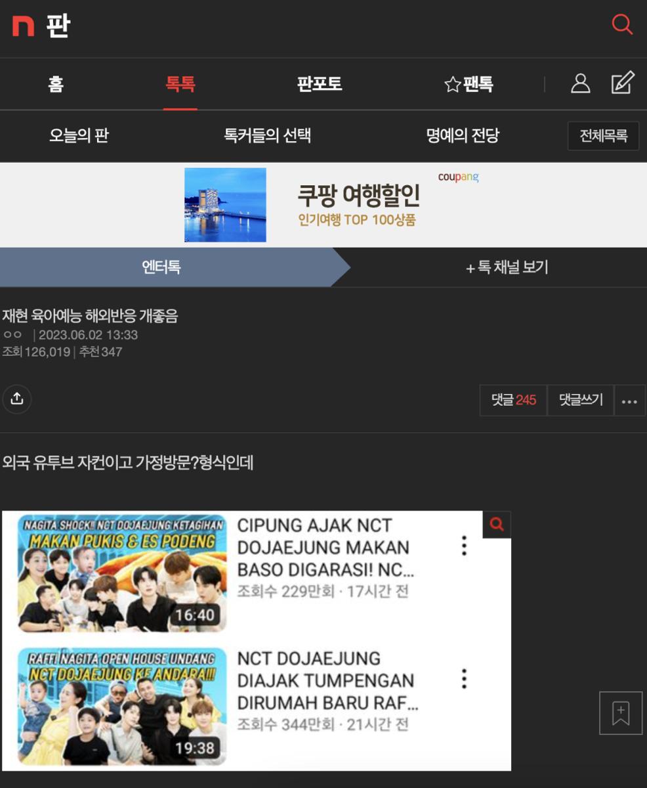Viewport: 647px width, 788px height.
Task: Select 오늘의 판 submenu
Action: (x=79, y=136)
